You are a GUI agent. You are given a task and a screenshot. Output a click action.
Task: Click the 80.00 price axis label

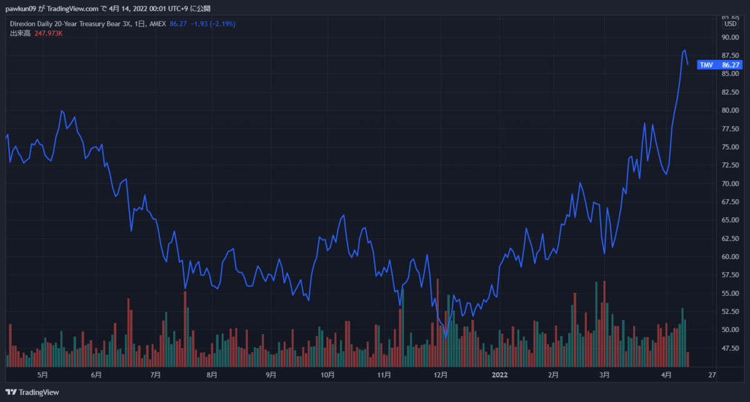[x=731, y=110]
